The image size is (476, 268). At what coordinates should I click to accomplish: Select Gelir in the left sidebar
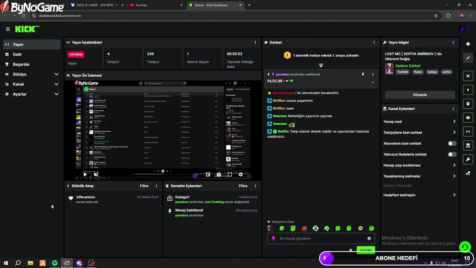[32, 54]
